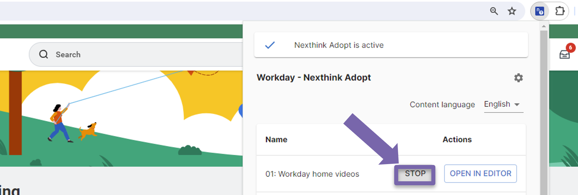
Task: Click the zoom magnifier icon in address bar
Action: 494,11
